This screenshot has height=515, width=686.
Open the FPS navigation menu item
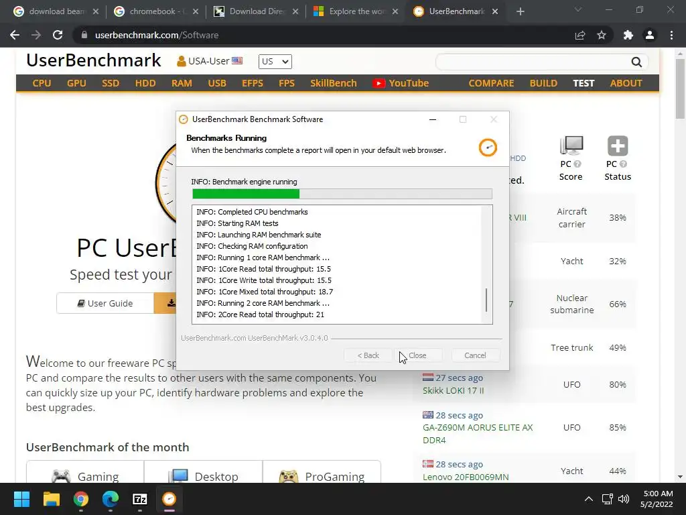point(287,83)
